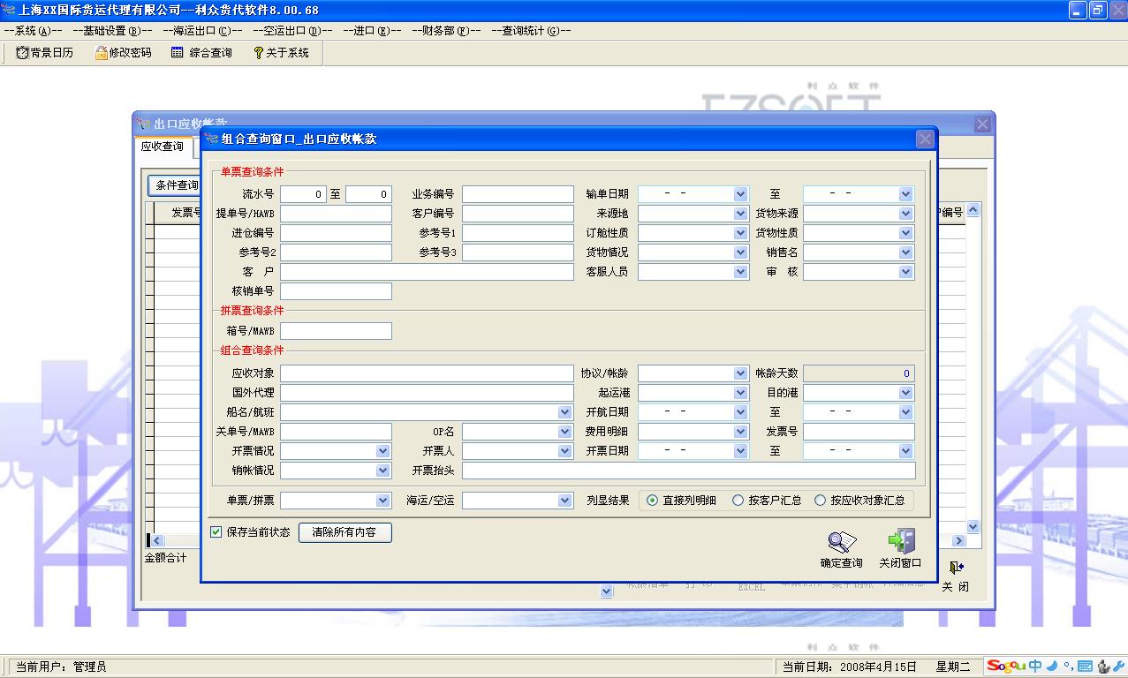Click the Sogou punctuation mode icon

(x=1067, y=667)
